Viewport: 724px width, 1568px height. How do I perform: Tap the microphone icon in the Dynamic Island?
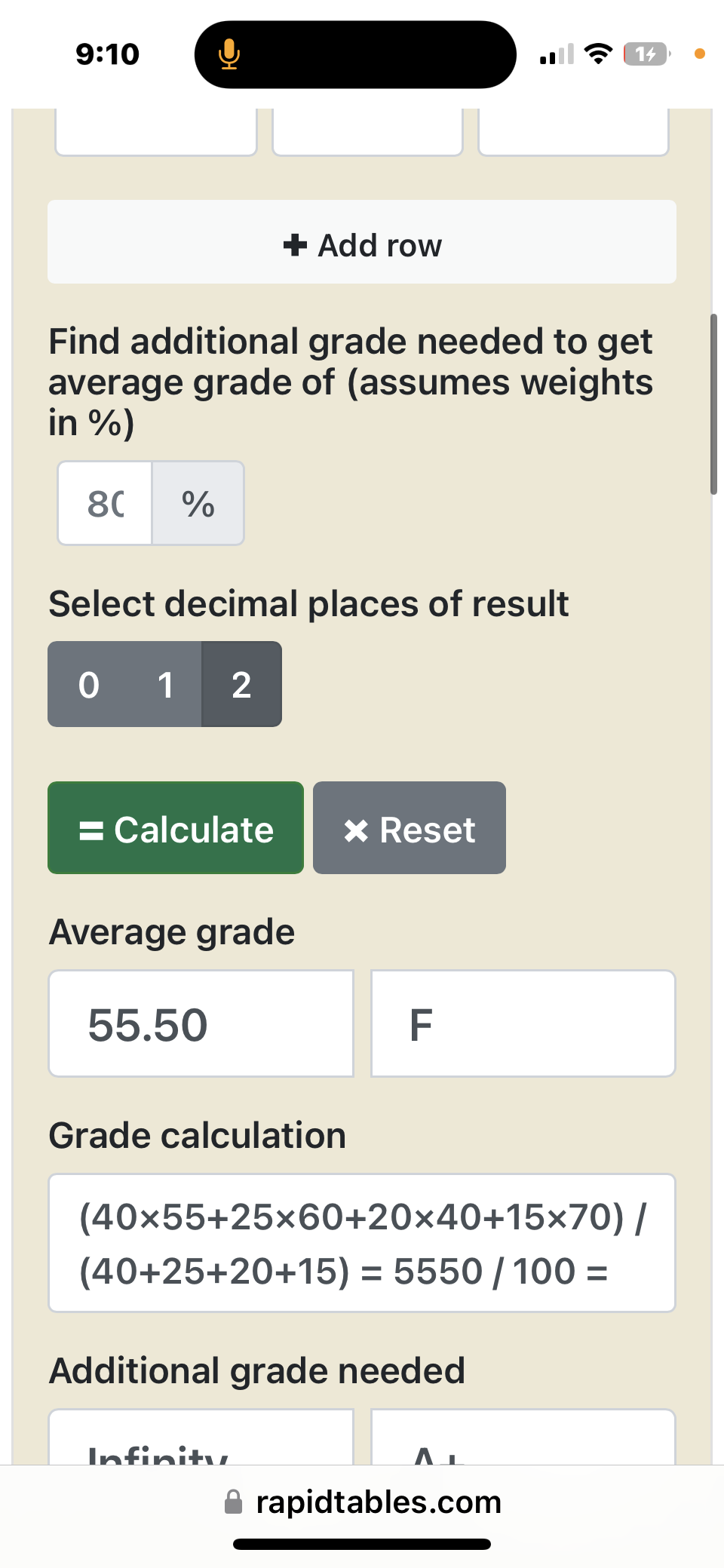click(x=229, y=54)
